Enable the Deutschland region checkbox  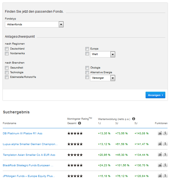pyautogui.click(x=7, y=49)
